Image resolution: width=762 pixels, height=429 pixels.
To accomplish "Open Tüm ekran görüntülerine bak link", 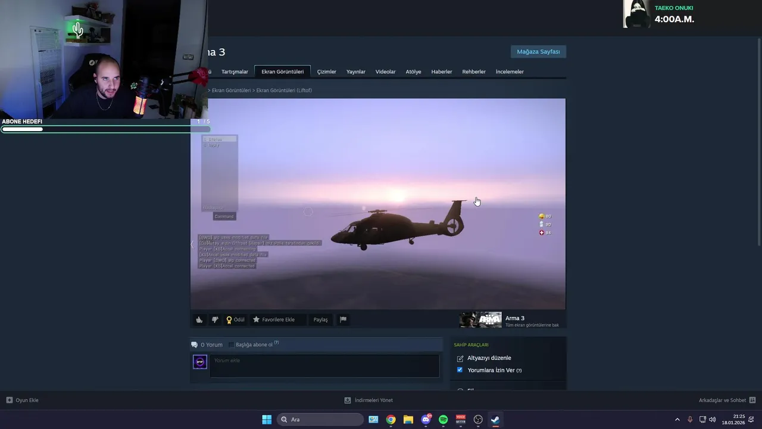I will click(532, 325).
